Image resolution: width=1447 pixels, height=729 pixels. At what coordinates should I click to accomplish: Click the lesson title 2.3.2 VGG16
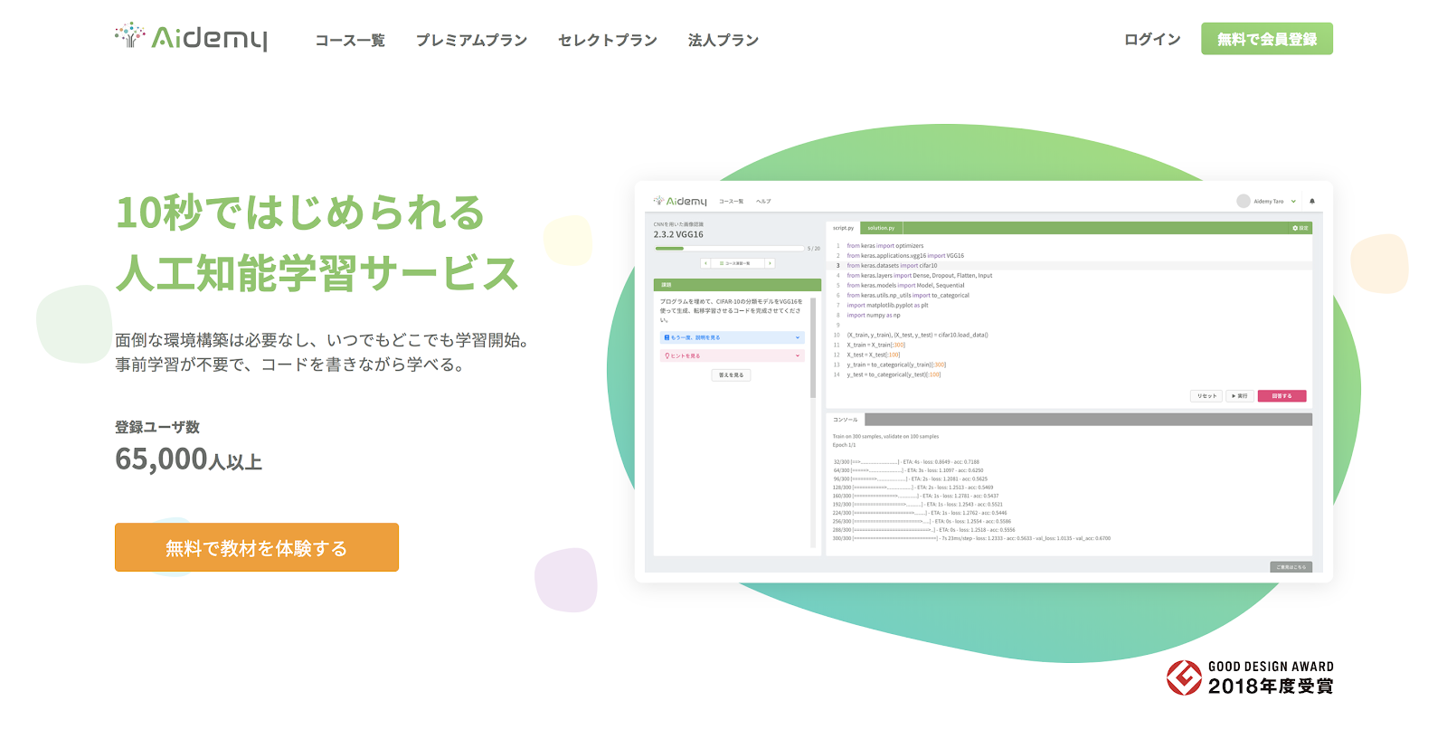(678, 234)
